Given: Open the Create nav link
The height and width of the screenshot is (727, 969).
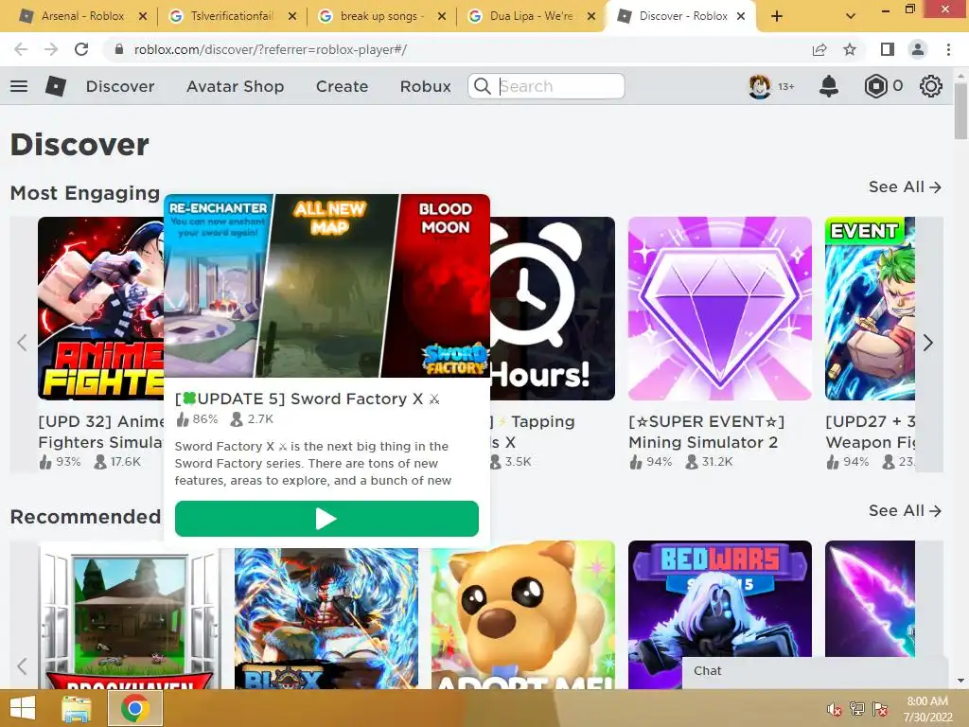Looking at the screenshot, I should coord(342,86).
